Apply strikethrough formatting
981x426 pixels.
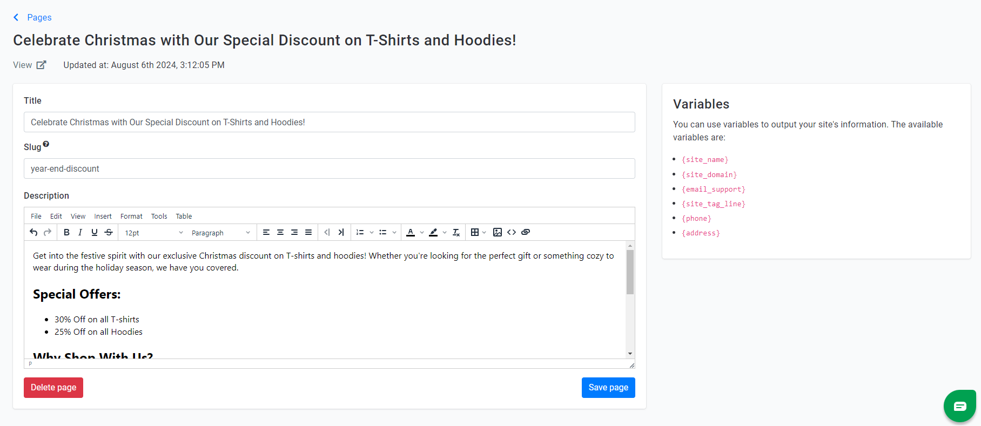[x=109, y=232]
